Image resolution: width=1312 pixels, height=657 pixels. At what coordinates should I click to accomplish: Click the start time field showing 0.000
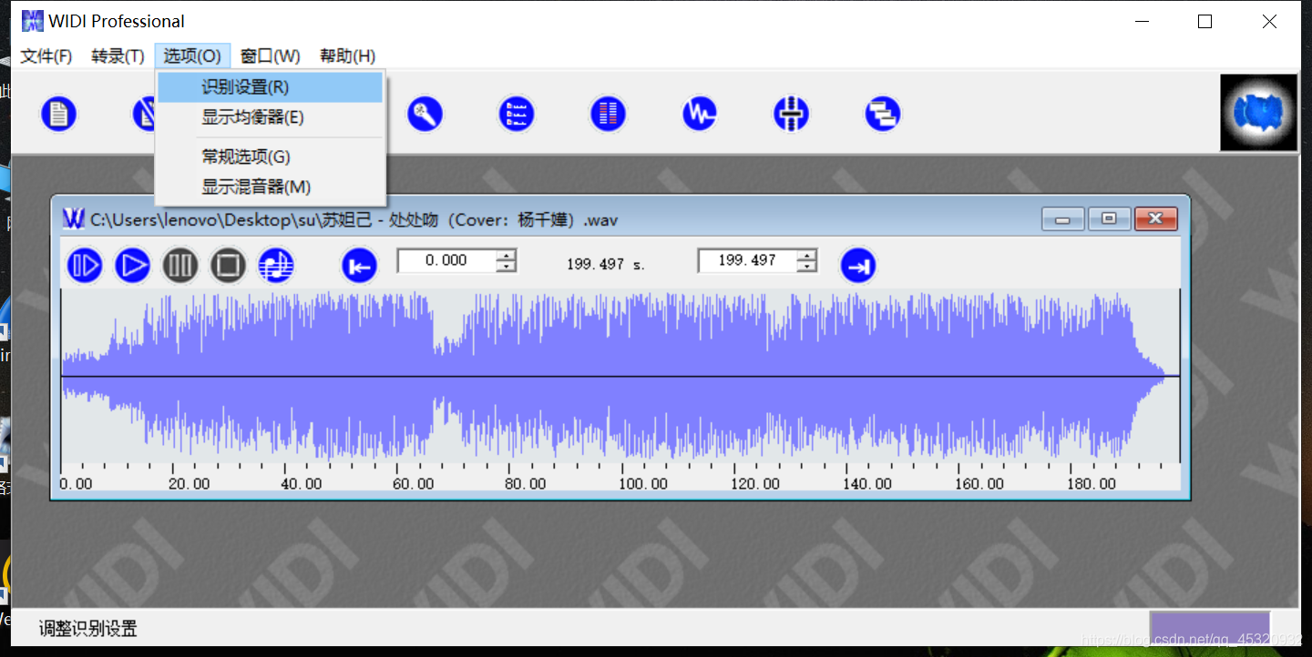tap(446, 260)
